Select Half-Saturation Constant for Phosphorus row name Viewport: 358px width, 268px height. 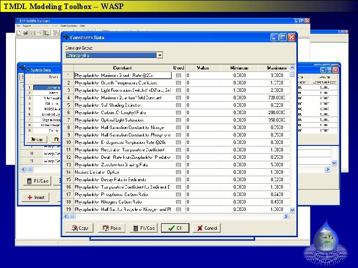point(123,135)
